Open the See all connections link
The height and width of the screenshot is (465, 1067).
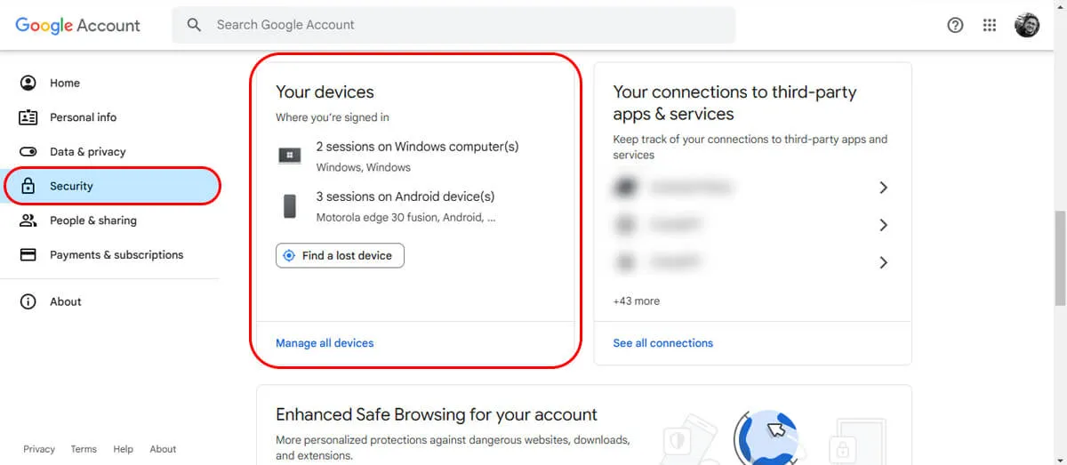point(662,343)
